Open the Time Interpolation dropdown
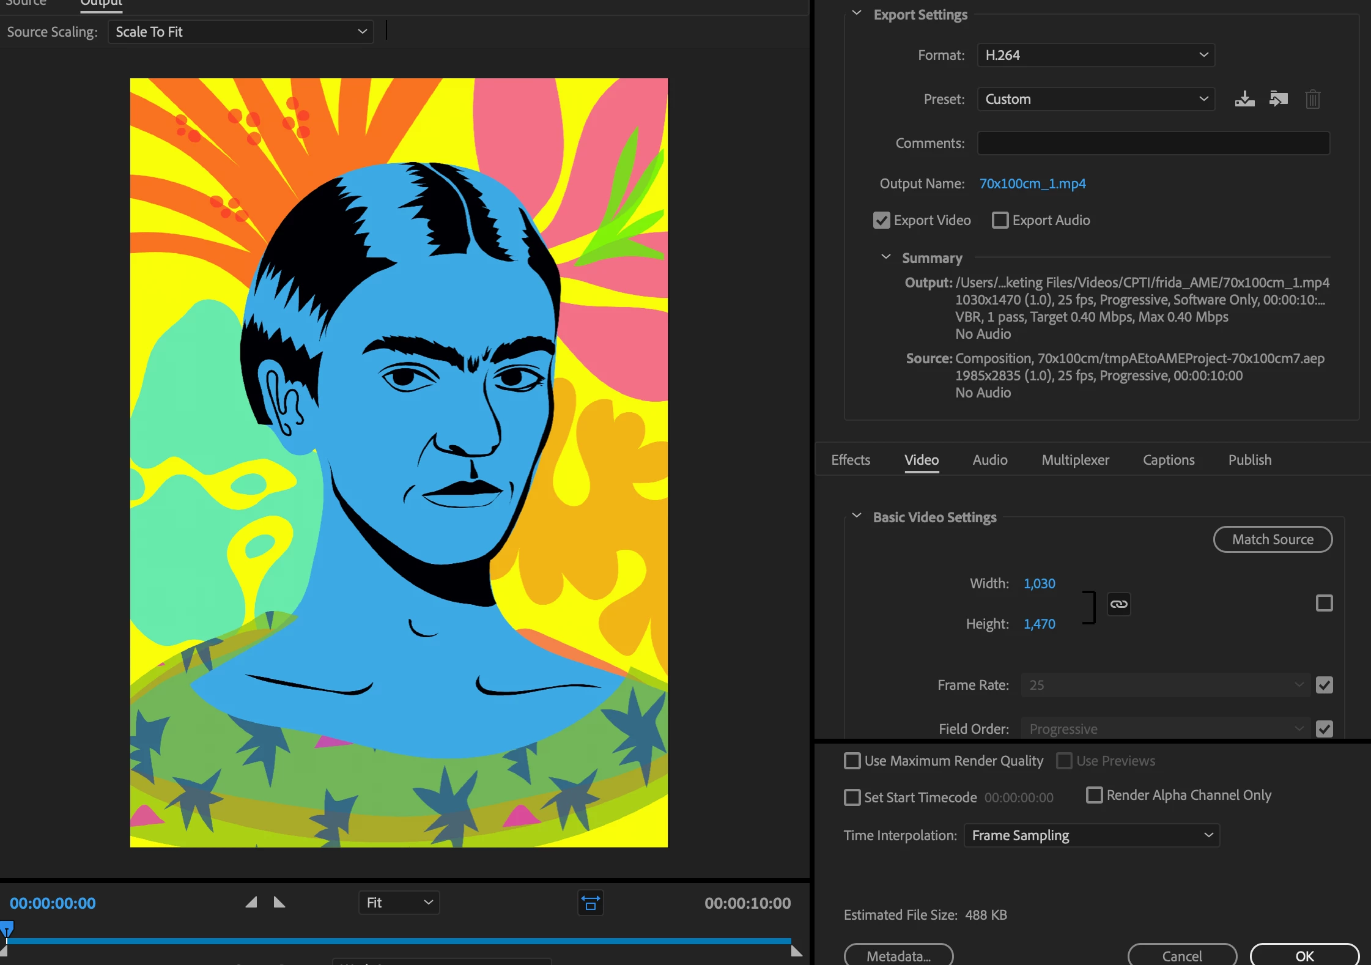This screenshot has width=1371, height=965. click(1091, 835)
